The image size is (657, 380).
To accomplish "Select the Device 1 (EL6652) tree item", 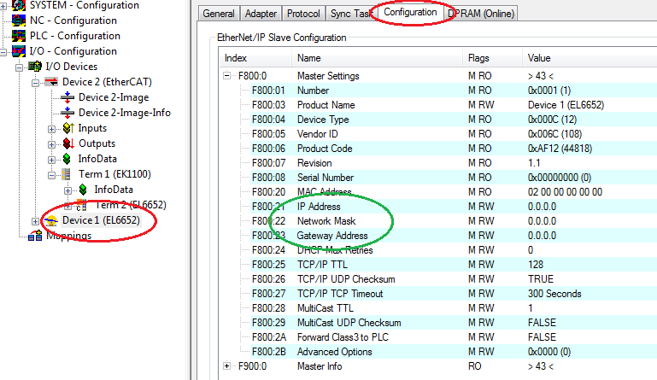I will pos(101,220).
